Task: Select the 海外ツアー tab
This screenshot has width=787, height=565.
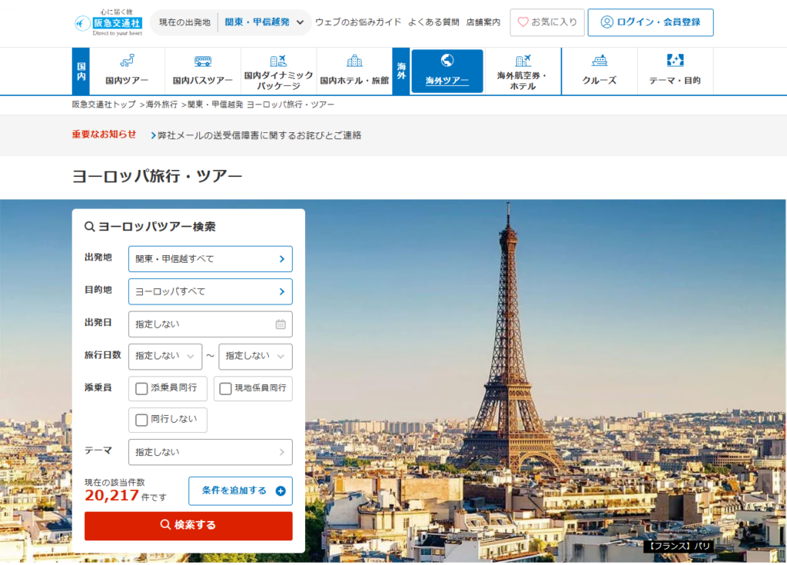Action: pyautogui.click(x=447, y=71)
